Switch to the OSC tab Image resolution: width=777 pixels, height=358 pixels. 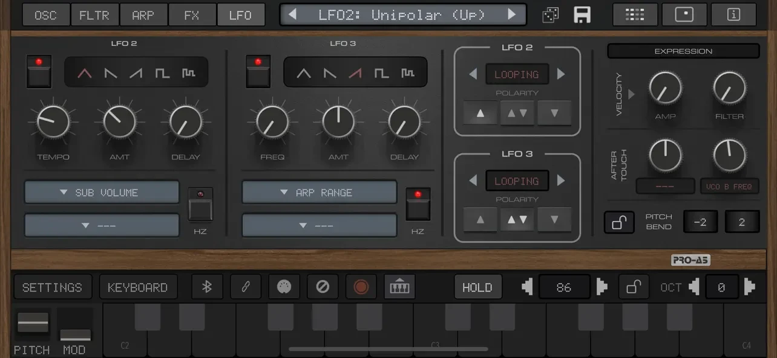pyautogui.click(x=45, y=15)
